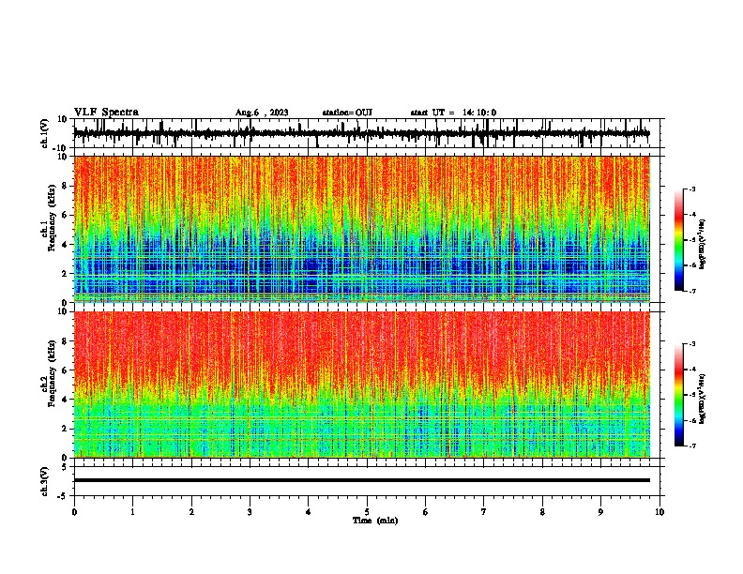Click time axis tick label "6"
The image size is (743, 574).
pyautogui.click(x=426, y=512)
